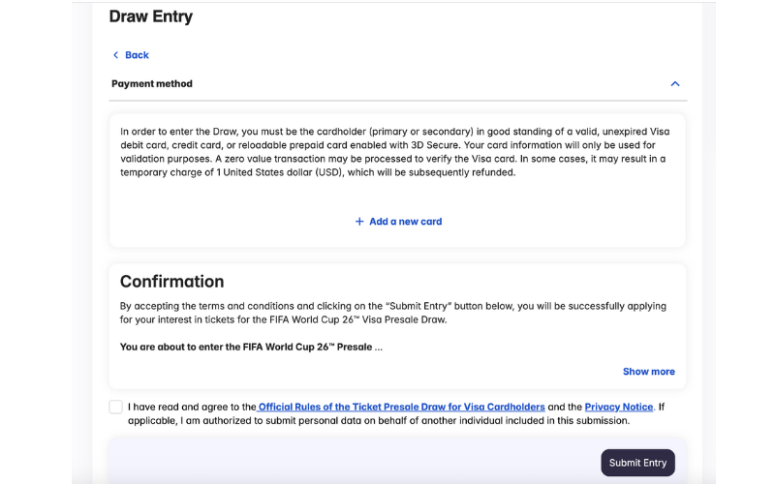
Task: Tick the agree to Official Rules checkbox
Action: [115, 407]
